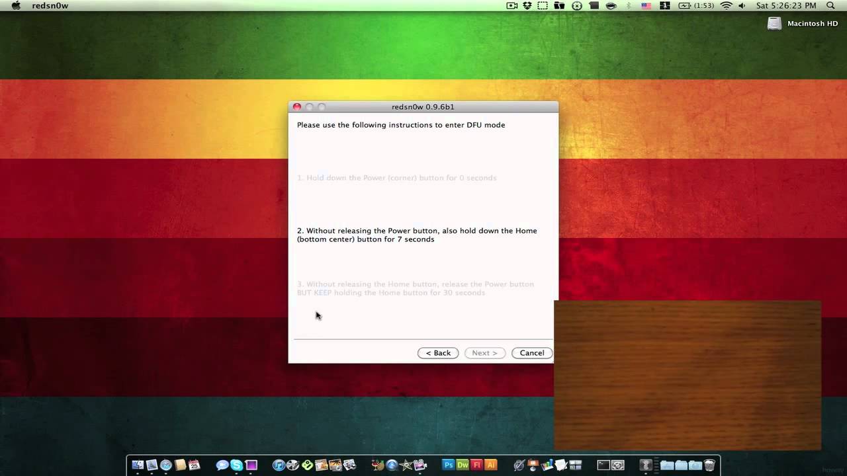
Task: Open Keynote in the dock
Action: click(x=533, y=465)
